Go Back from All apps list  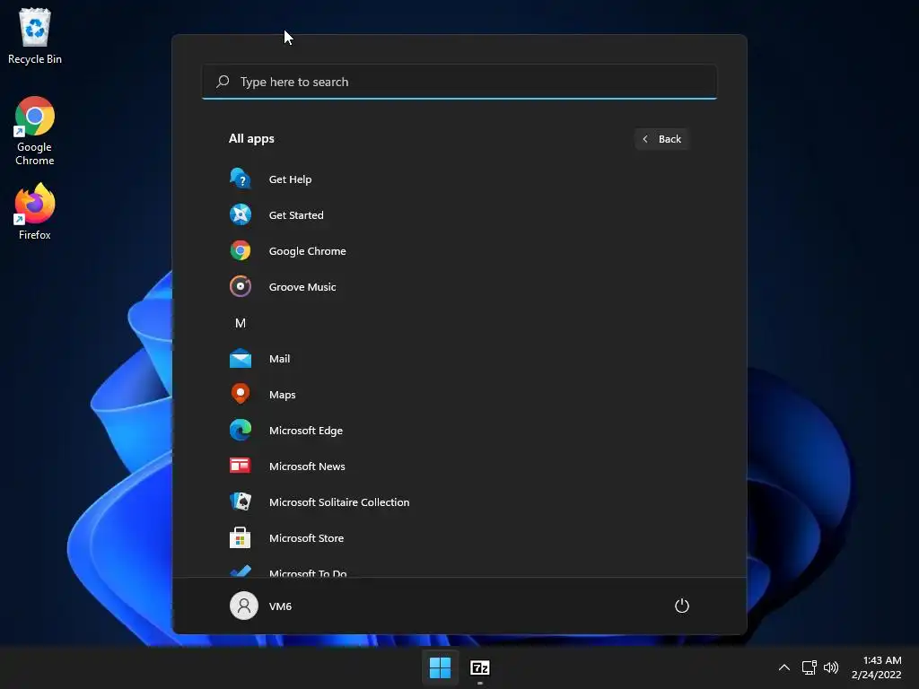tap(661, 139)
